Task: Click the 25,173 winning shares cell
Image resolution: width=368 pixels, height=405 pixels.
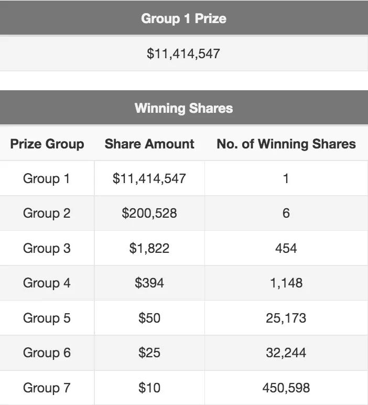Action: (x=286, y=318)
